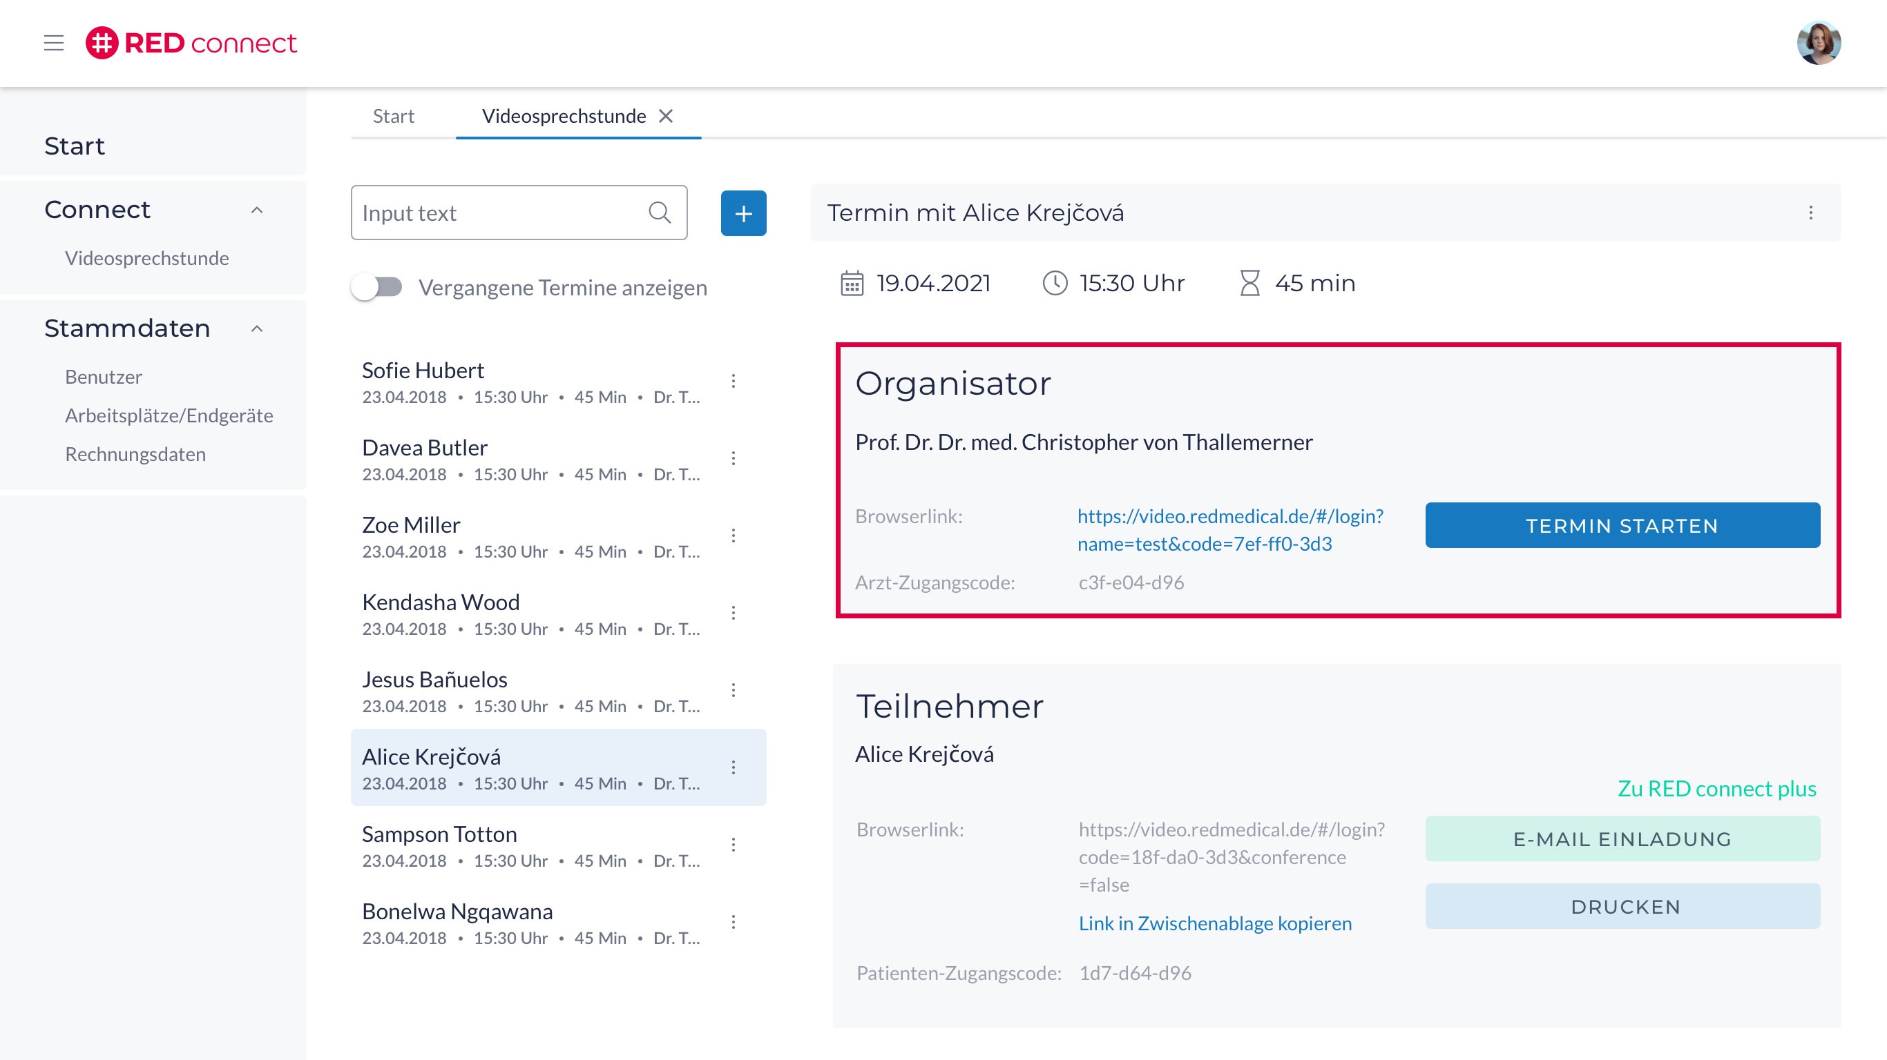The image size is (1887, 1060).
Task: Open the Termin header three-dot menu
Action: (1810, 213)
